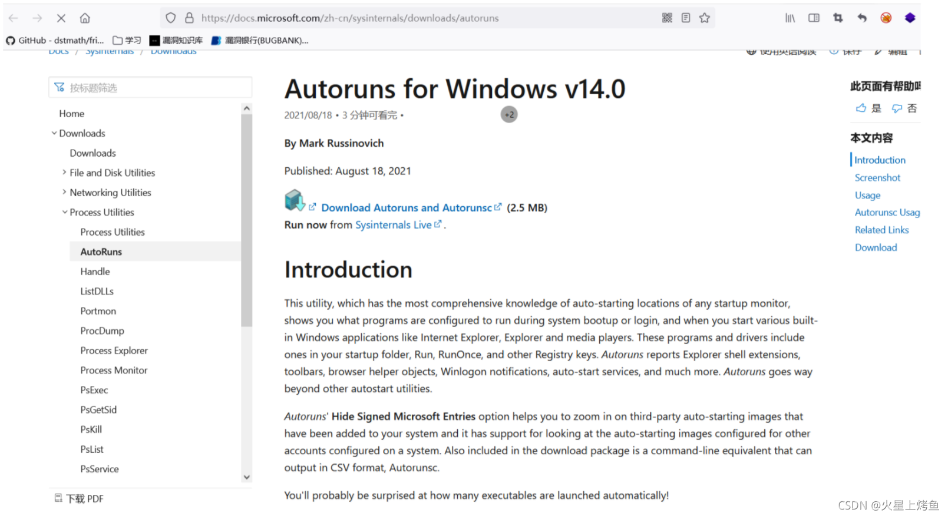This screenshot has width=948, height=516.
Task: Collapse Process Utilities section
Action: (65, 213)
